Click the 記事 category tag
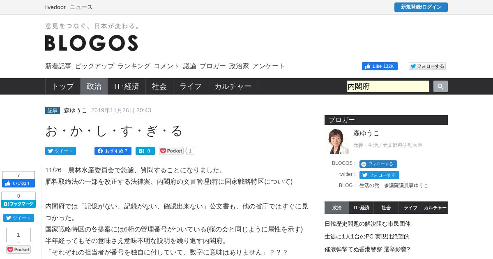 (53, 111)
